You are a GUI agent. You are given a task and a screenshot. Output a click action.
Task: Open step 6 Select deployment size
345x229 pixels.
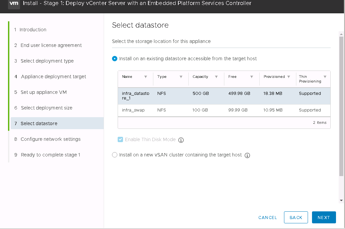click(46, 108)
